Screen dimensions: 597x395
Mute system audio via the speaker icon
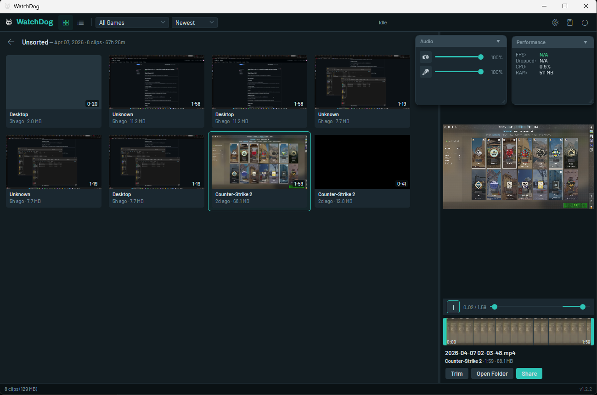(426, 56)
